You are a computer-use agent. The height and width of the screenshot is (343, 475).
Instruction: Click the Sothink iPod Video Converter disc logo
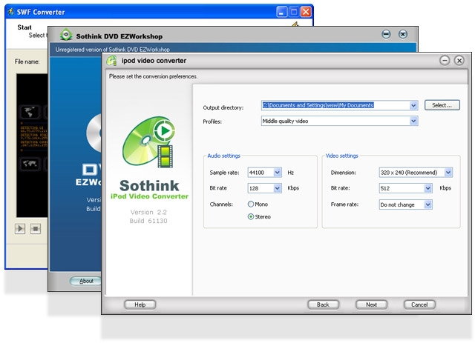[x=148, y=144]
